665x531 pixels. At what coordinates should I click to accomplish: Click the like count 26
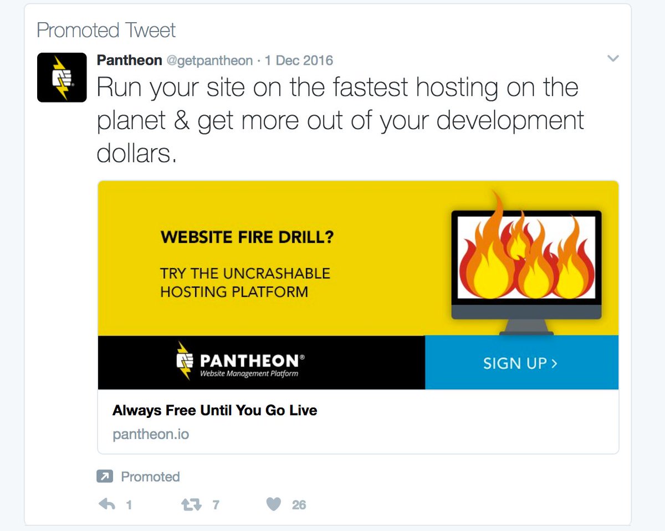[299, 505]
